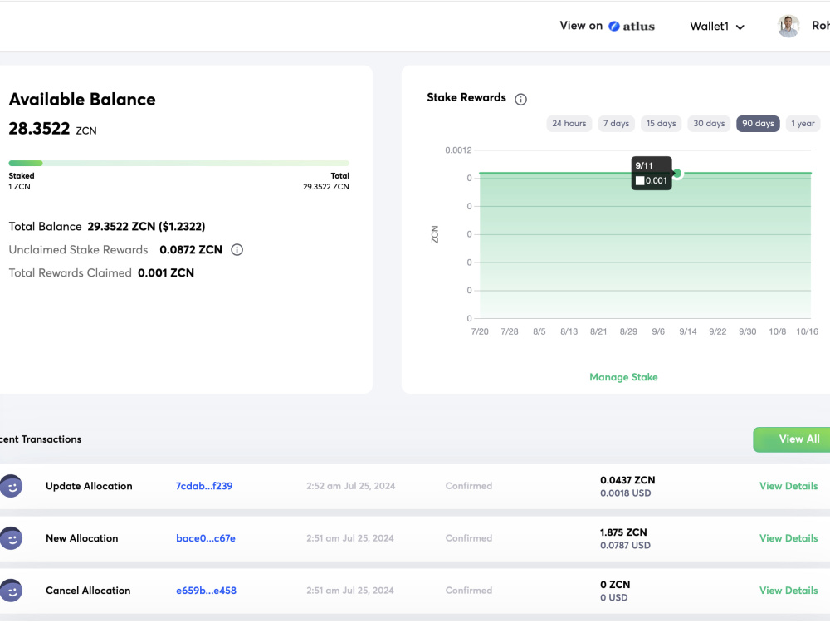Open the Wallet1 dropdown
Screen dimensions: 830x623
(x=716, y=26)
